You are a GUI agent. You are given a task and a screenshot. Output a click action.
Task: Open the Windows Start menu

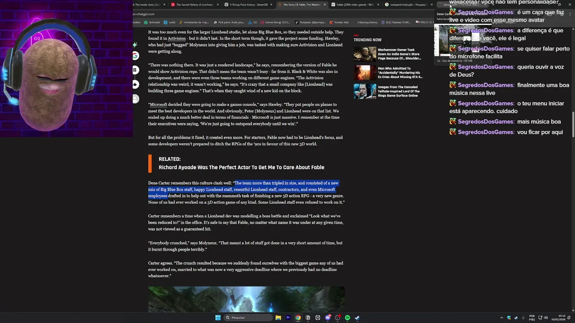(x=218, y=318)
